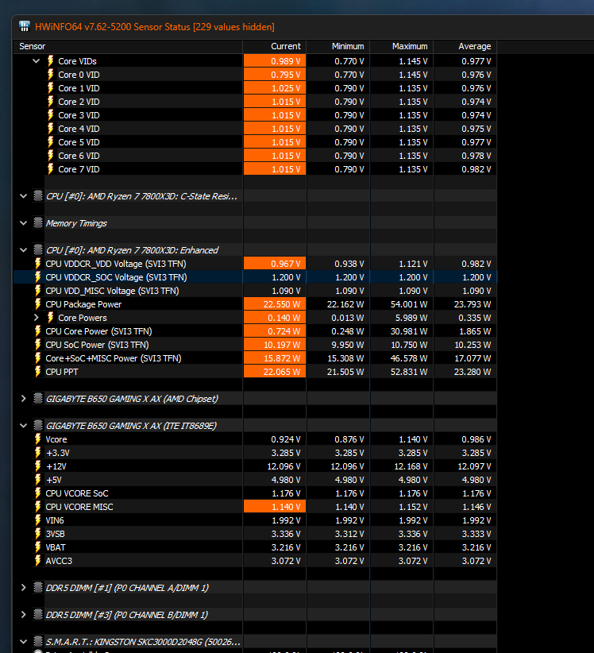Click the chip icon for S.M.A.R.T. Kingston group
Screen dimensions: 594x653
click(x=38, y=642)
